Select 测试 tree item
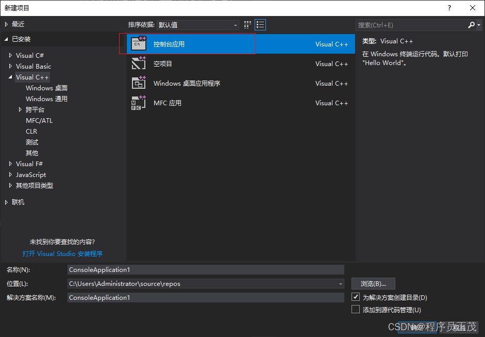Viewport: 485px width, 337px height. tap(32, 142)
